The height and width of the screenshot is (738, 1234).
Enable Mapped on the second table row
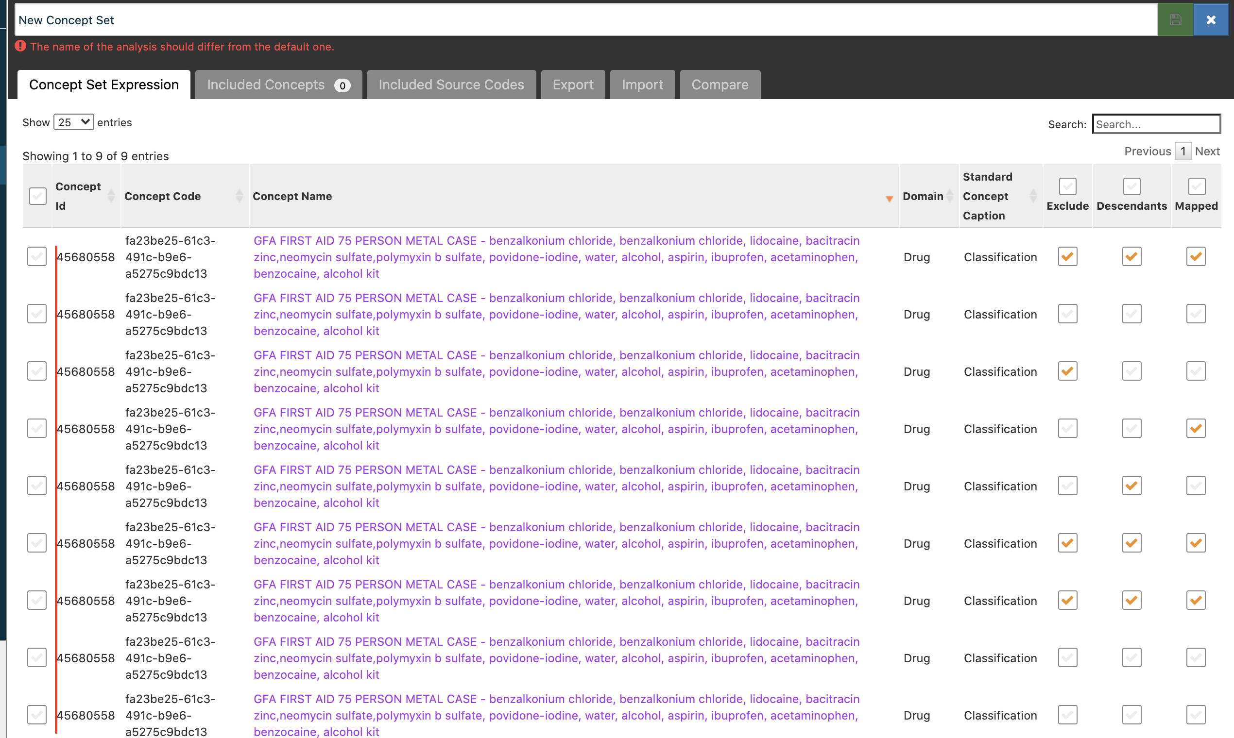click(1196, 313)
